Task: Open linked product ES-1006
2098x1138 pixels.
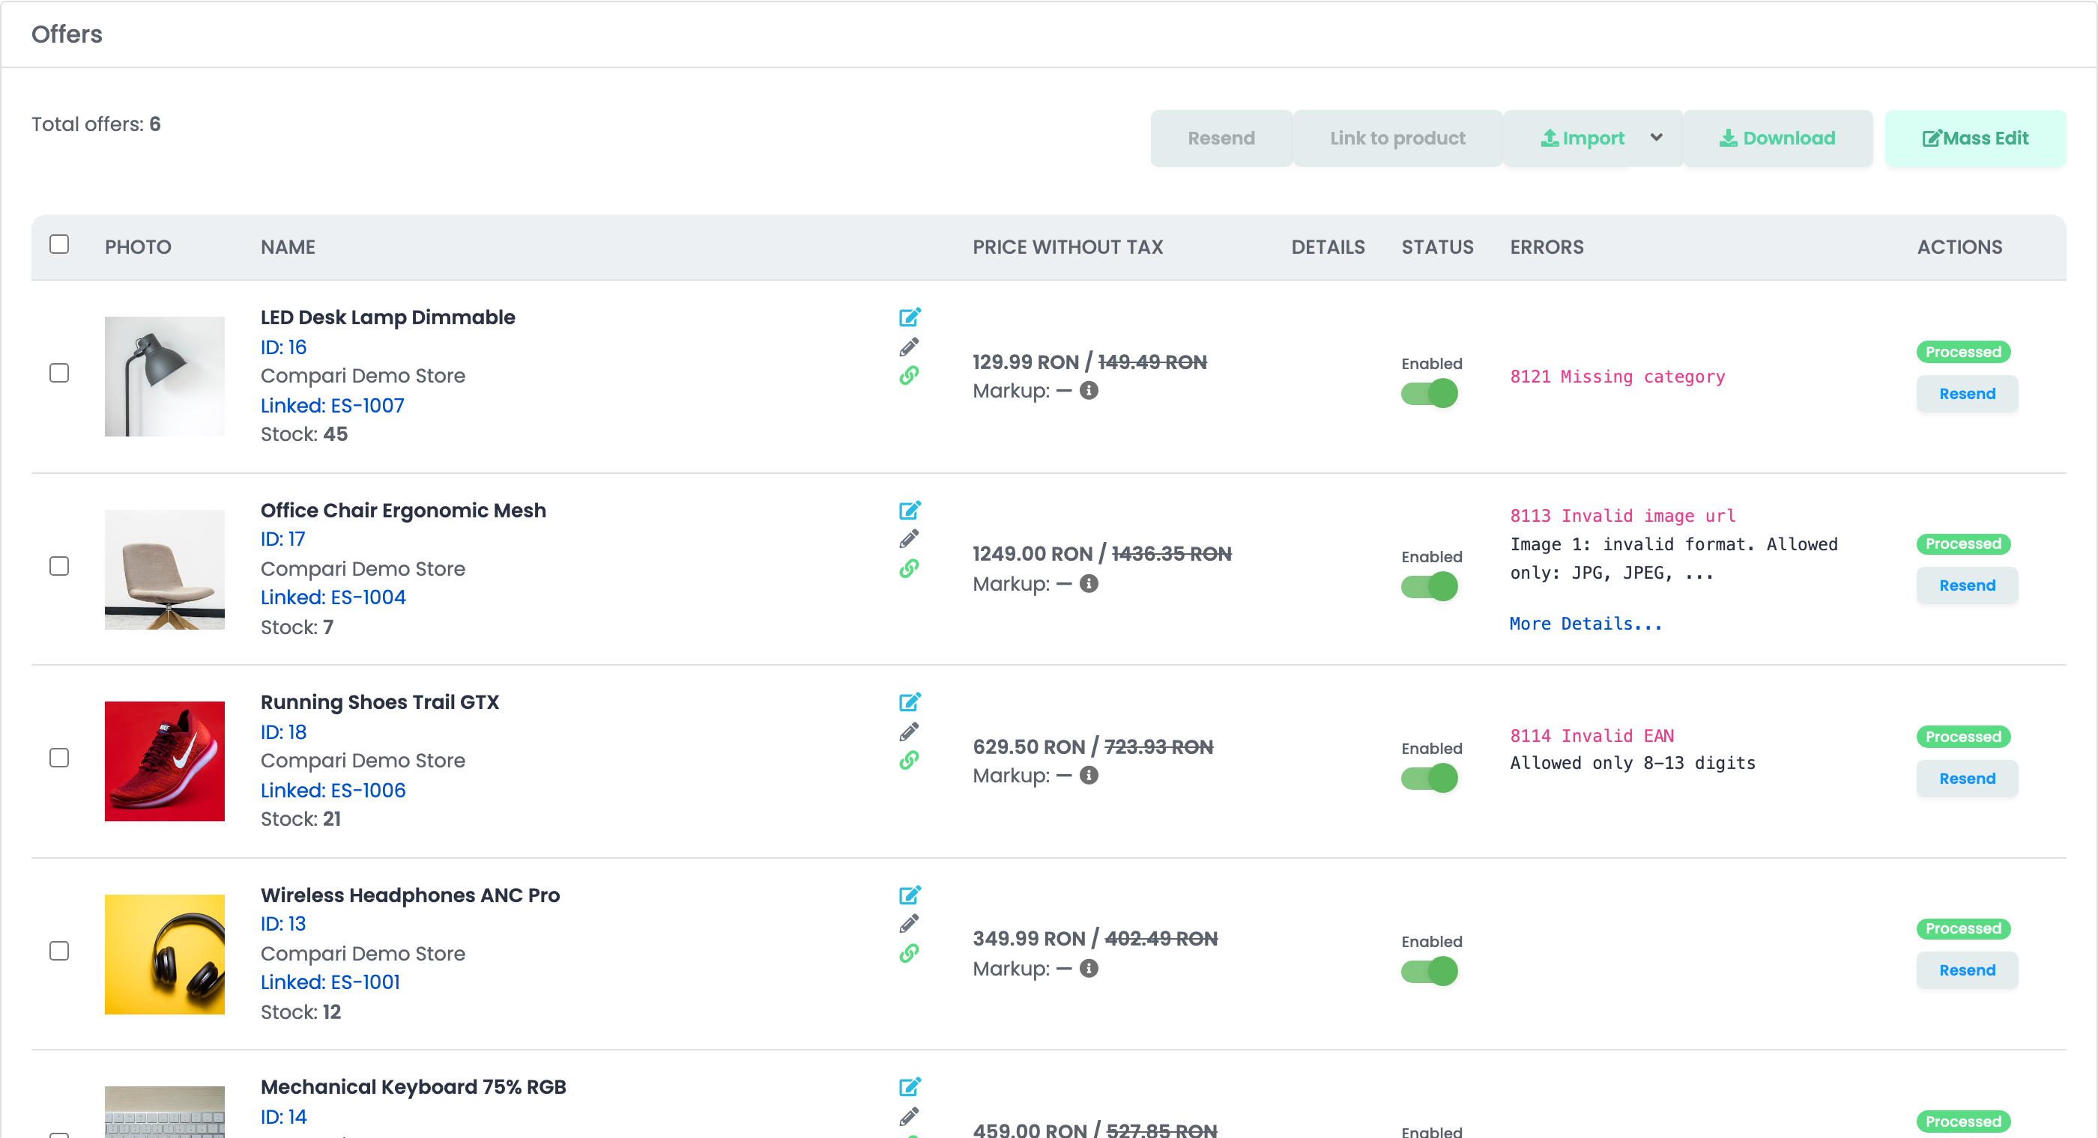Action: point(333,791)
